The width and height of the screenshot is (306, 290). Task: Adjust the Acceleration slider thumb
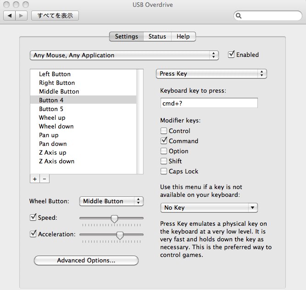tap(120, 235)
